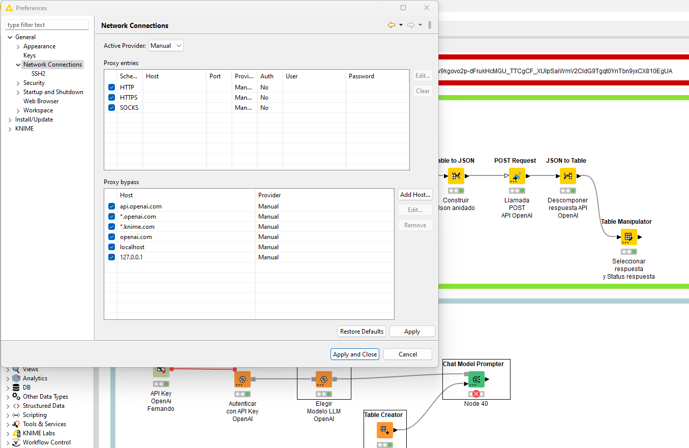Select the Table Creator node icon
689x448 pixels.
(x=385, y=430)
